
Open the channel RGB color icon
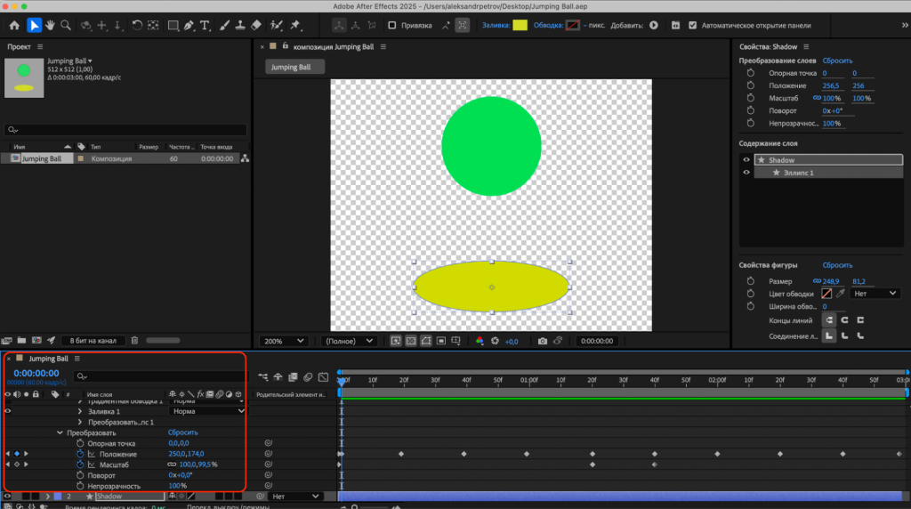pyautogui.click(x=480, y=341)
